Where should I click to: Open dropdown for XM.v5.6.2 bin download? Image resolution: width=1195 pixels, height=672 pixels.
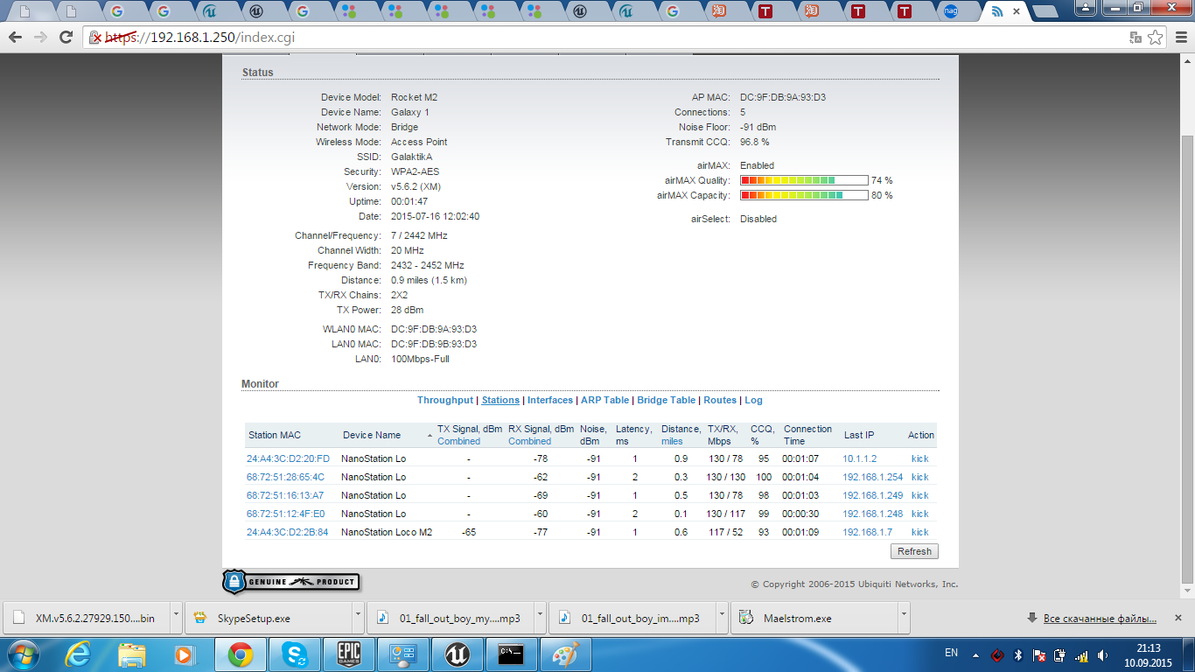[176, 618]
